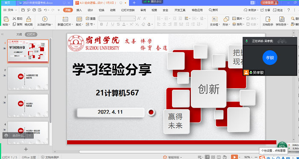
Task: Select slide 3 thumbnail in panel
Action: [28, 106]
